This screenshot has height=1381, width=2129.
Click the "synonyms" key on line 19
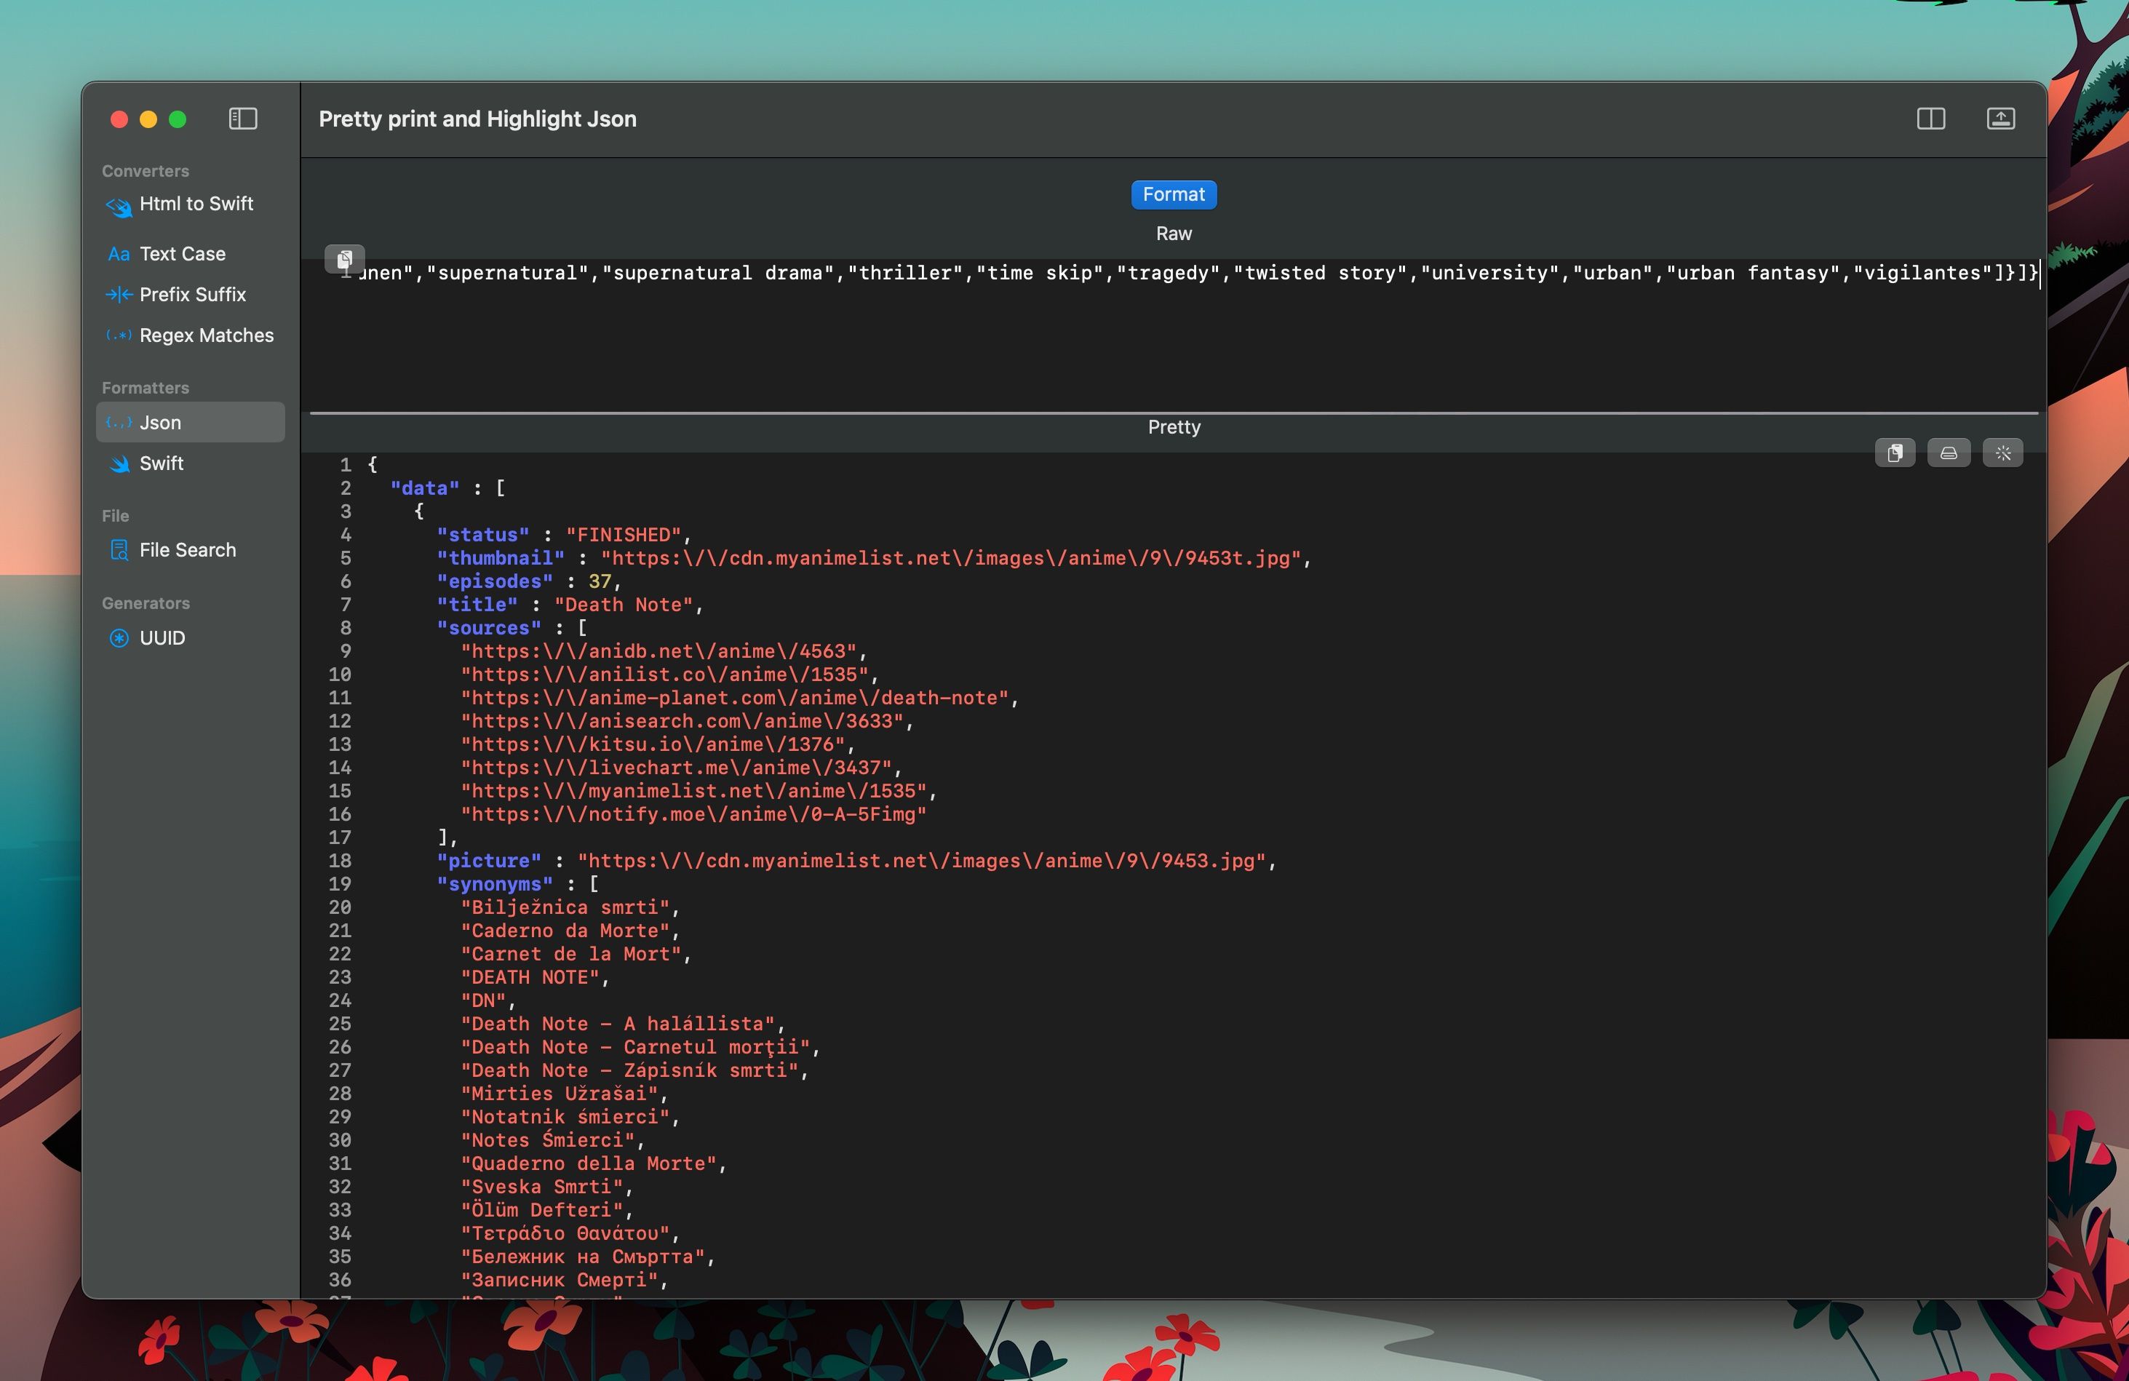click(495, 884)
